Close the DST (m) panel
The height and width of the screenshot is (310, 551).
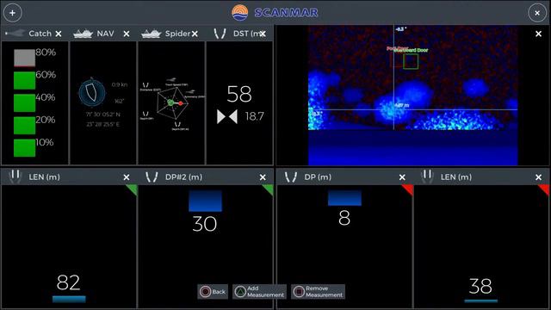(263, 34)
